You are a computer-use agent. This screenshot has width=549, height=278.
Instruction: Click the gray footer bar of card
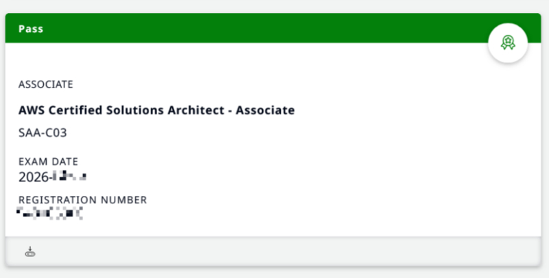click(x=273, y=251)
